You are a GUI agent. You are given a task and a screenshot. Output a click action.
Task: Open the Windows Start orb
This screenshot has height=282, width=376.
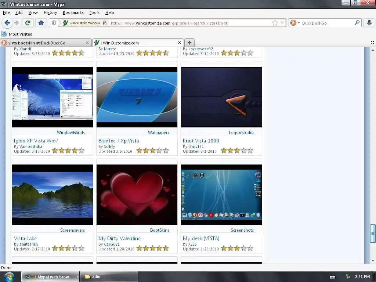[9, 277]
